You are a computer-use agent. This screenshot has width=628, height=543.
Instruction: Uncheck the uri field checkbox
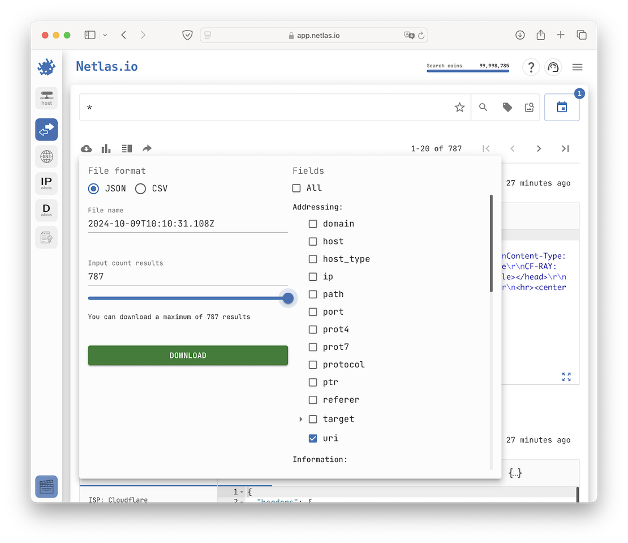[313, 438]
